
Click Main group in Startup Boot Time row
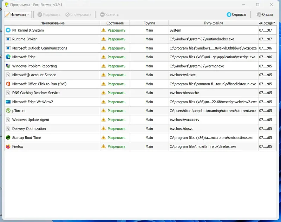tap(149, 138)
